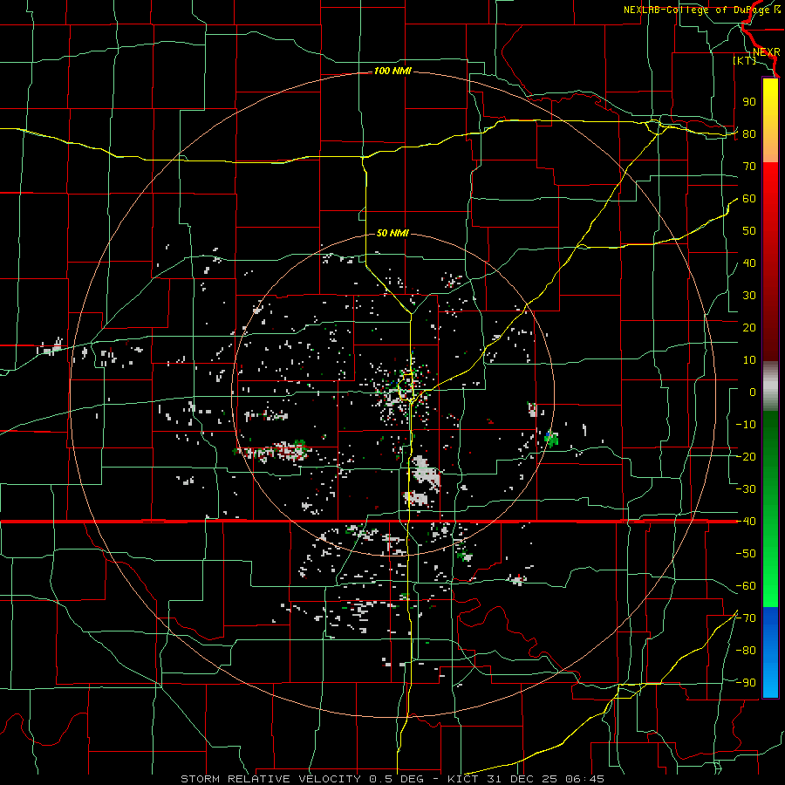Viewport: 785px width, 785px height.
Task: Select the -20 value on the velocity scale
Action: point(746,457)
